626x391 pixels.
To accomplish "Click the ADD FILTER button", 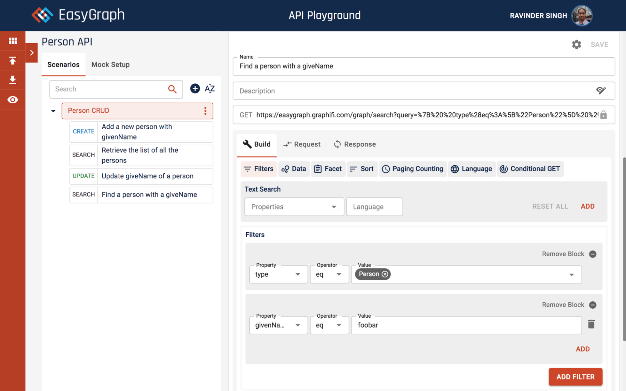I will (x=575, y=377).
